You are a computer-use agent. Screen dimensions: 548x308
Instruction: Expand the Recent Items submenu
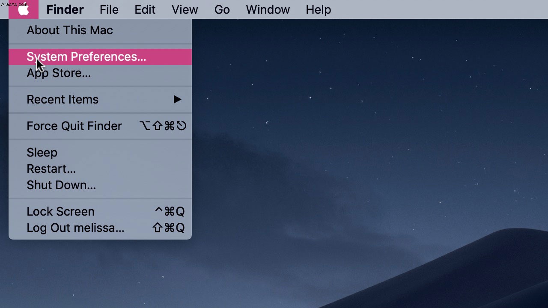pos(100,100)
